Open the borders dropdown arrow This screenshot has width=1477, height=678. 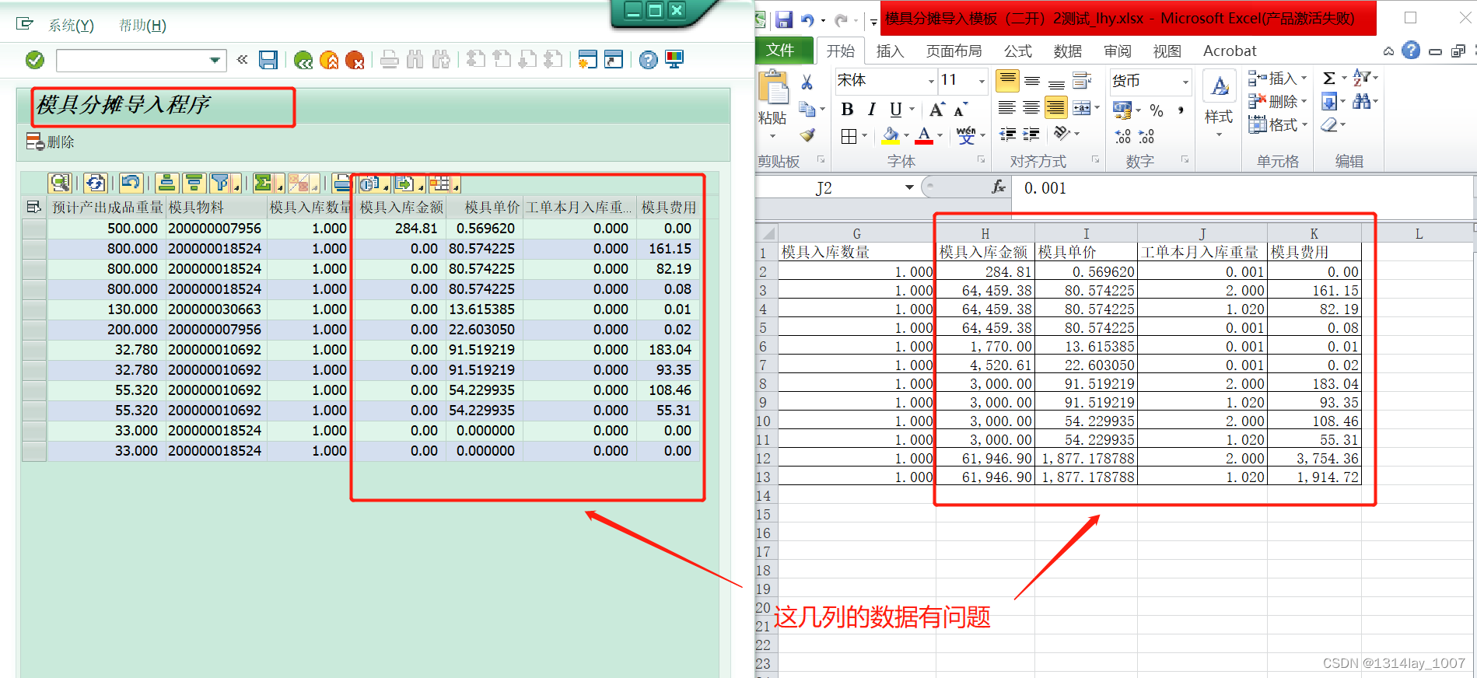click(x=864, y=136)
